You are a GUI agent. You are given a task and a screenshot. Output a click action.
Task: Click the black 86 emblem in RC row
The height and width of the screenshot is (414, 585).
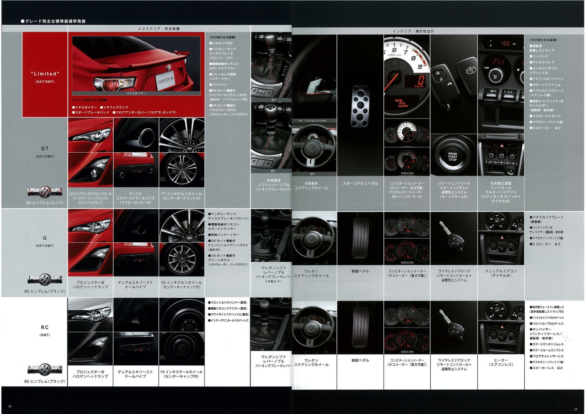coord(44,369)
